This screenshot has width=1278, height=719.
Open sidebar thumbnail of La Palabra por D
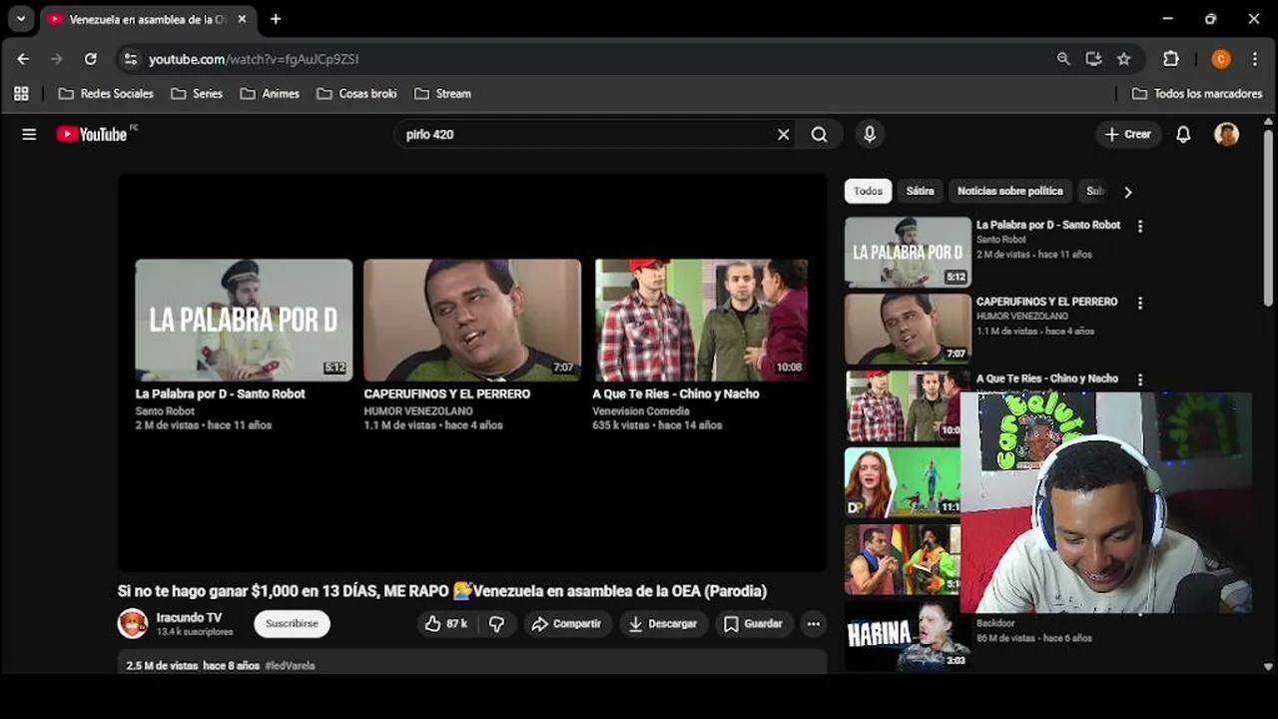click(x=908, y=252)
